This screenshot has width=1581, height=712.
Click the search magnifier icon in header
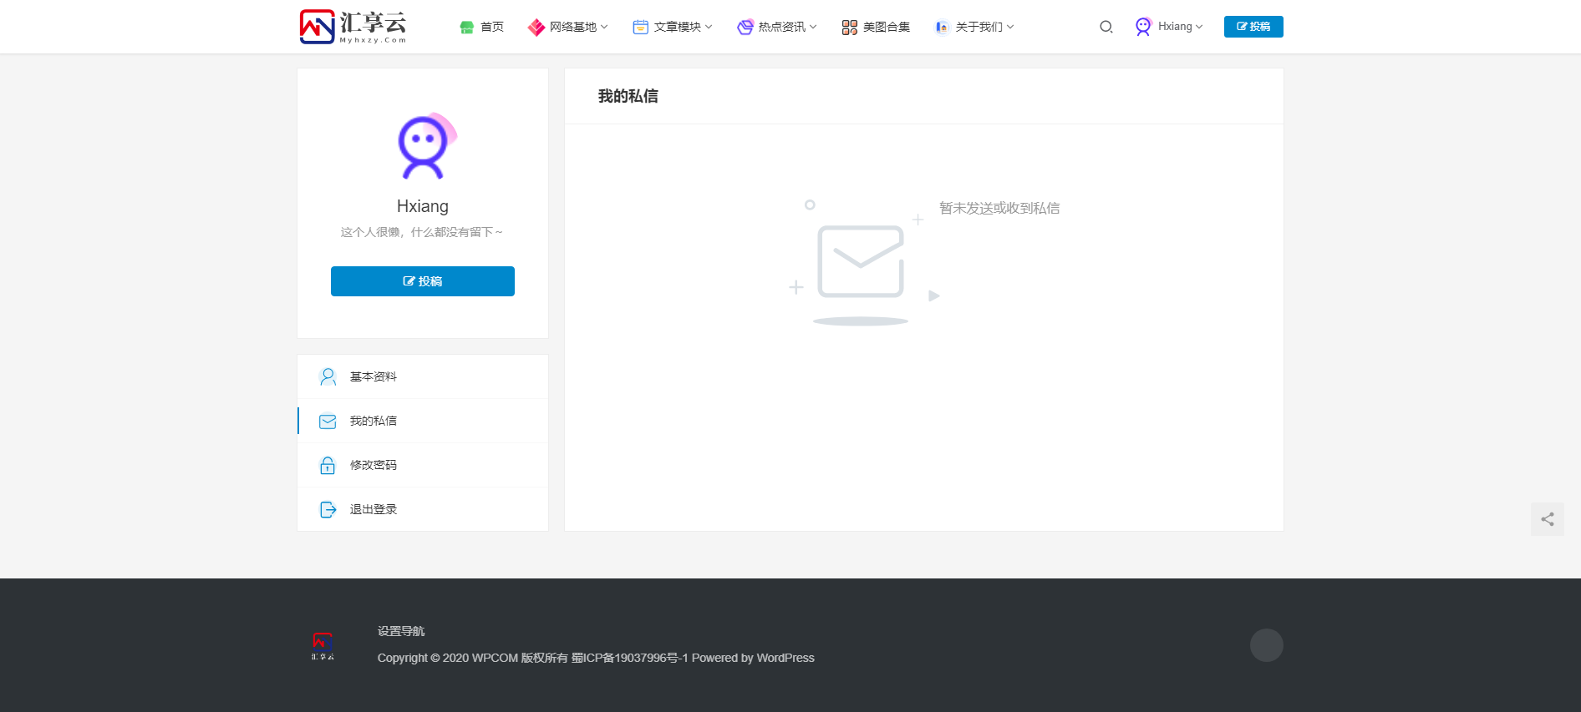1106,27
